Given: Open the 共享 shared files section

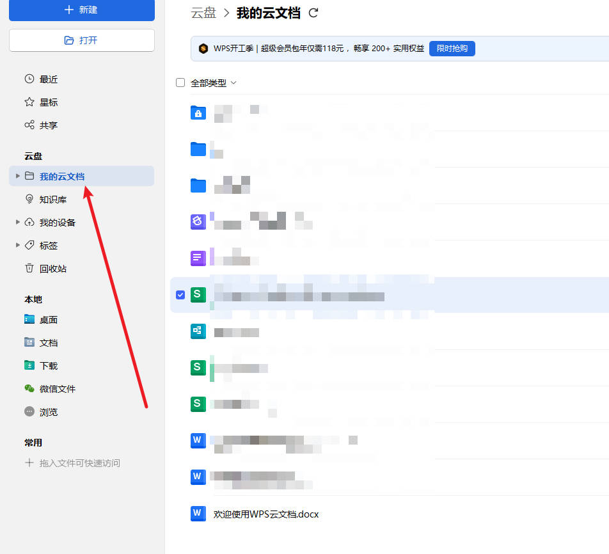Looking at the screenshot, I should (x=49, y=125).
